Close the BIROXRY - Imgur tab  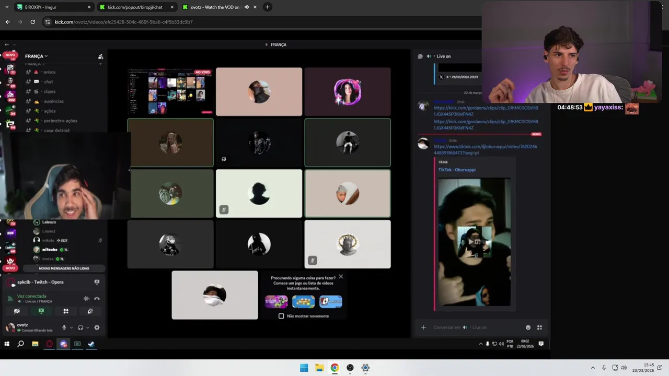point(89,7)
